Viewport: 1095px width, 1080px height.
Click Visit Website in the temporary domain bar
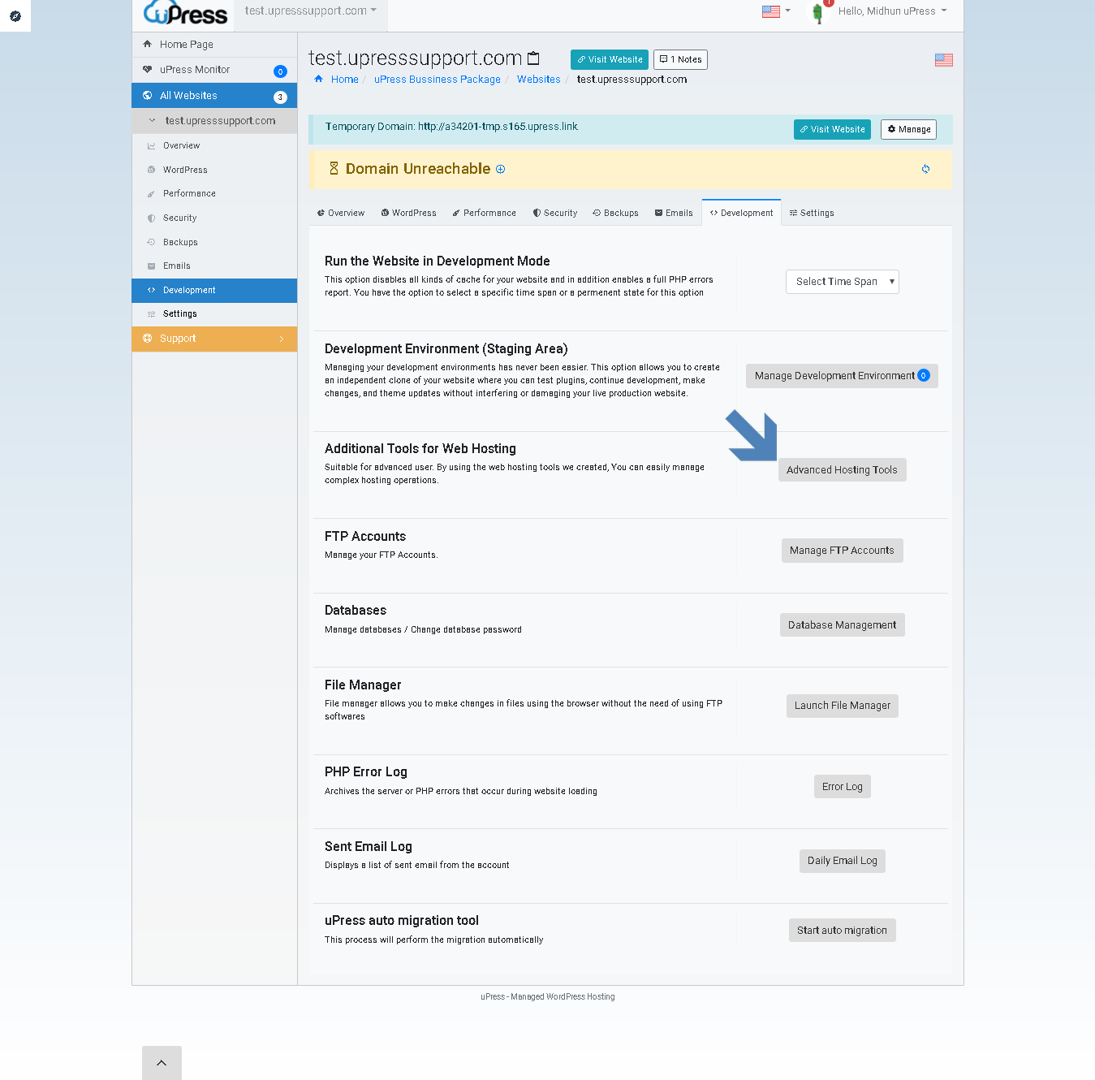832,130
